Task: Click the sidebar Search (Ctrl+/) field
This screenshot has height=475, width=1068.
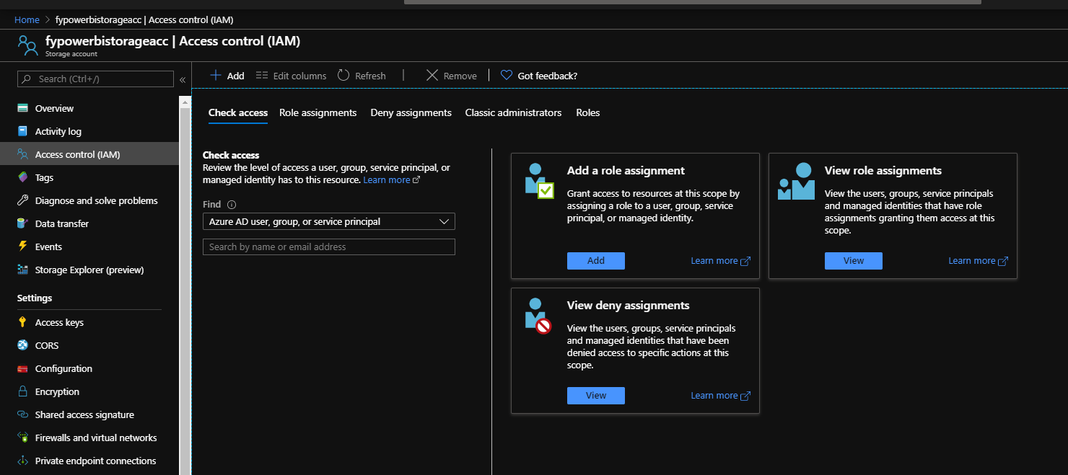Action: pyautogui.click(x=95, y=79)
